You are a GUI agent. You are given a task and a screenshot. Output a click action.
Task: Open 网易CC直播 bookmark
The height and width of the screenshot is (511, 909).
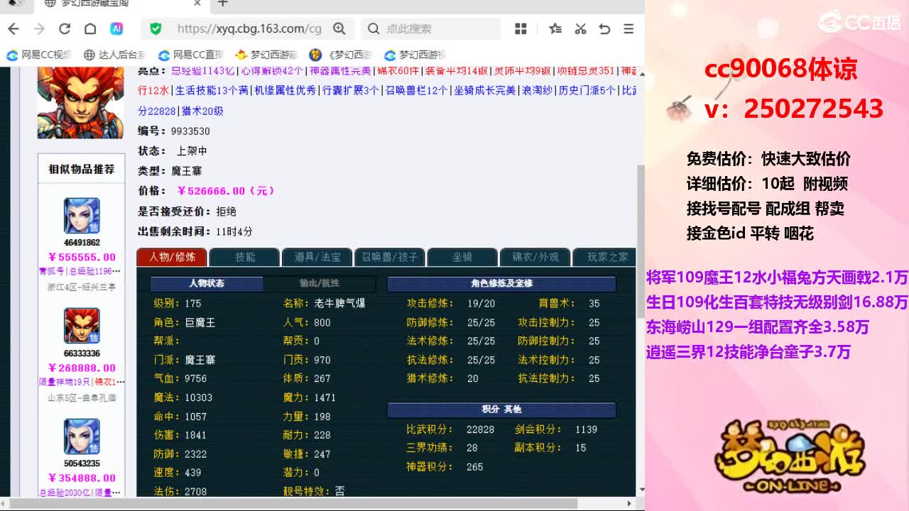pos(190,55)
